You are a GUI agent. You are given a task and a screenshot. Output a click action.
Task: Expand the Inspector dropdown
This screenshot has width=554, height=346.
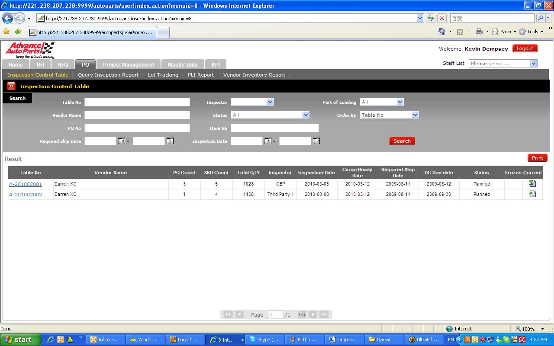270,102
